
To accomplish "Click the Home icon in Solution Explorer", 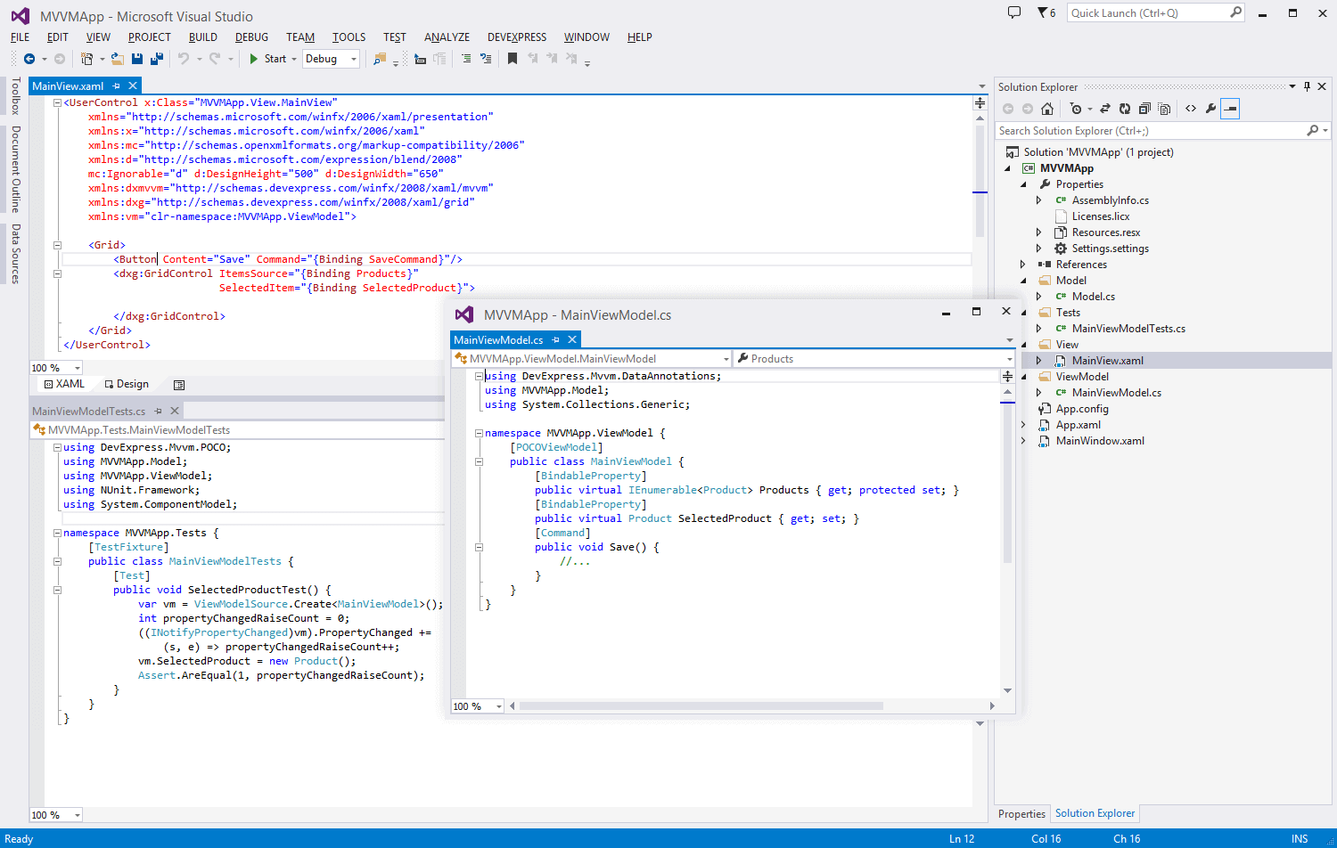I will coord(1047,109).
